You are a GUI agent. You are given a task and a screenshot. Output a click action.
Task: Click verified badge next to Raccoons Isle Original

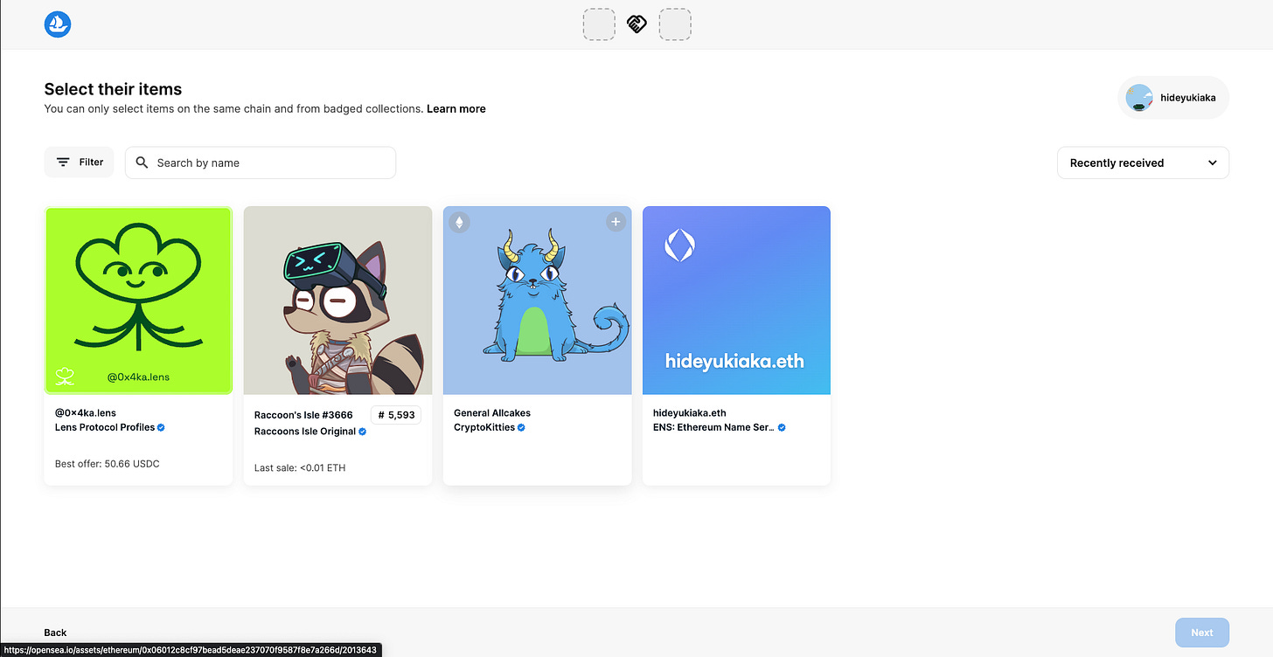(363, 432)
